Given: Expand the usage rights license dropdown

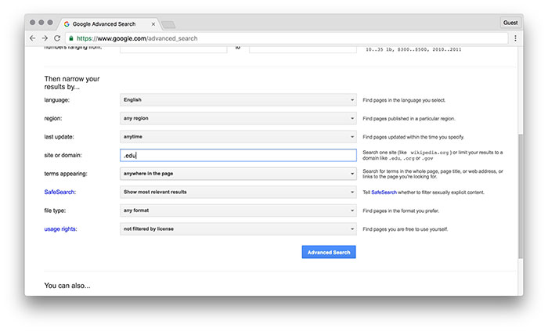Looking at the screenshot, I should [x=238, y=228].
